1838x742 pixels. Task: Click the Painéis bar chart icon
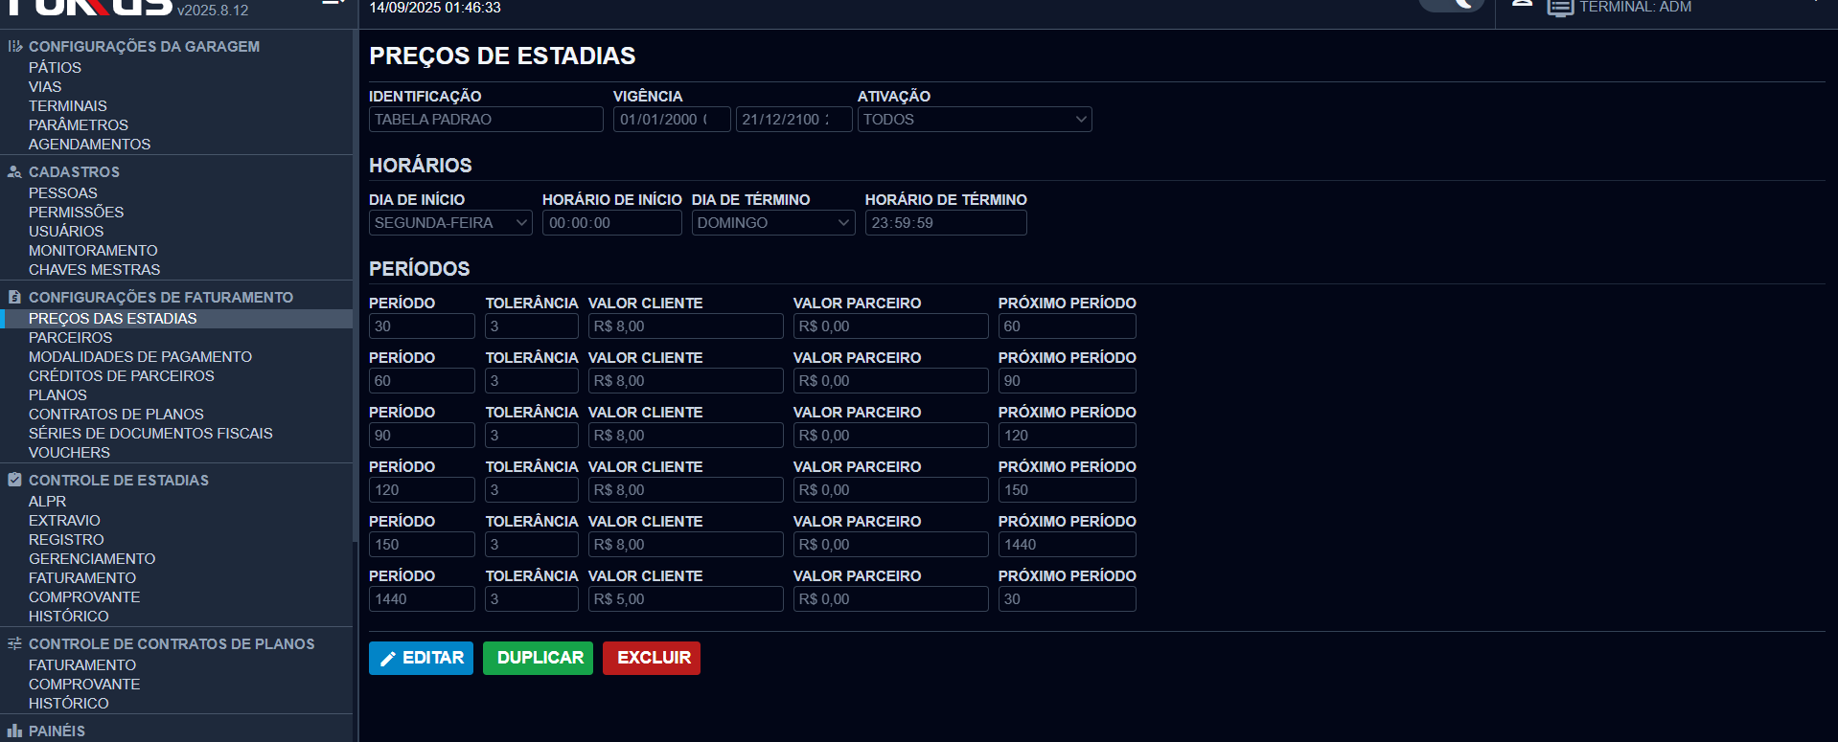14,731
